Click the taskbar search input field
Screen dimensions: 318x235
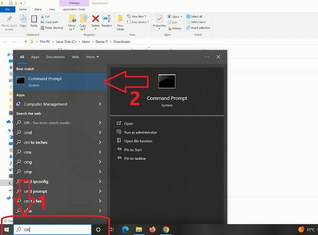point(52,230)
